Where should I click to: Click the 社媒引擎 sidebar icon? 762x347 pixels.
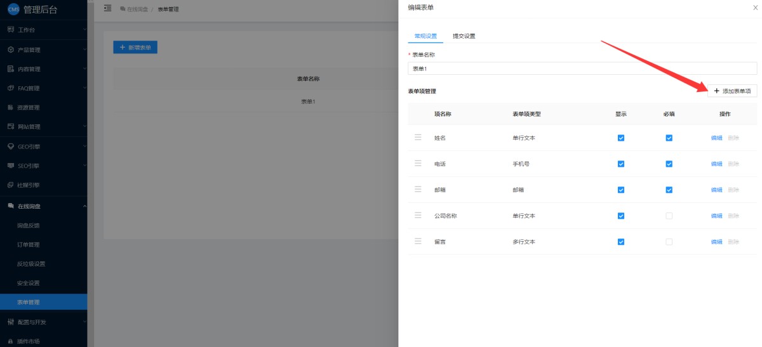[10, 185]
